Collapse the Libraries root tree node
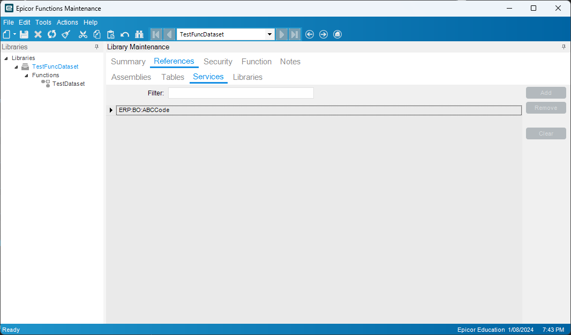 6,58
